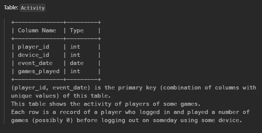Click the '(player_id, event_date)' primary key text
Image resolution: width=262 pixels, height=133 pixels.
50,88
